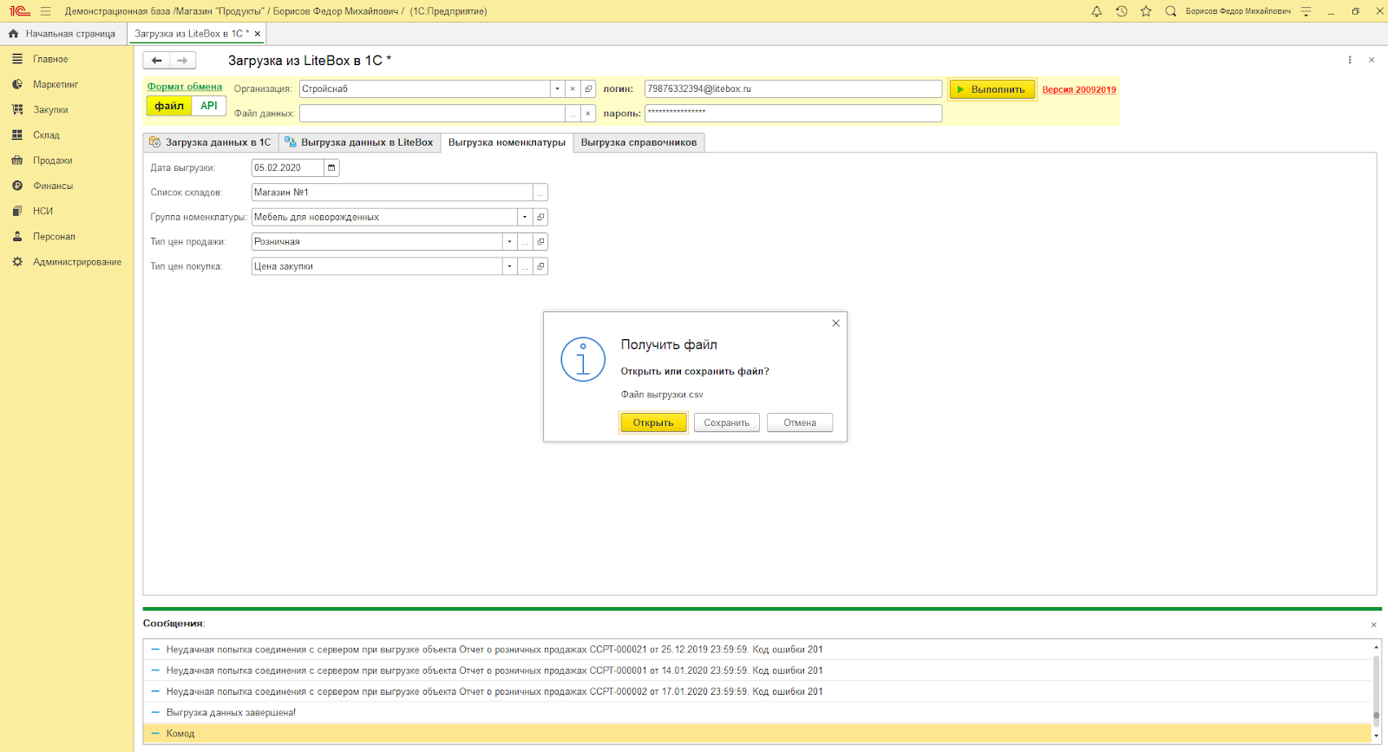Click Открыть in the file dialog
The width and height of the screenshot is (1388, 752).
653,422
